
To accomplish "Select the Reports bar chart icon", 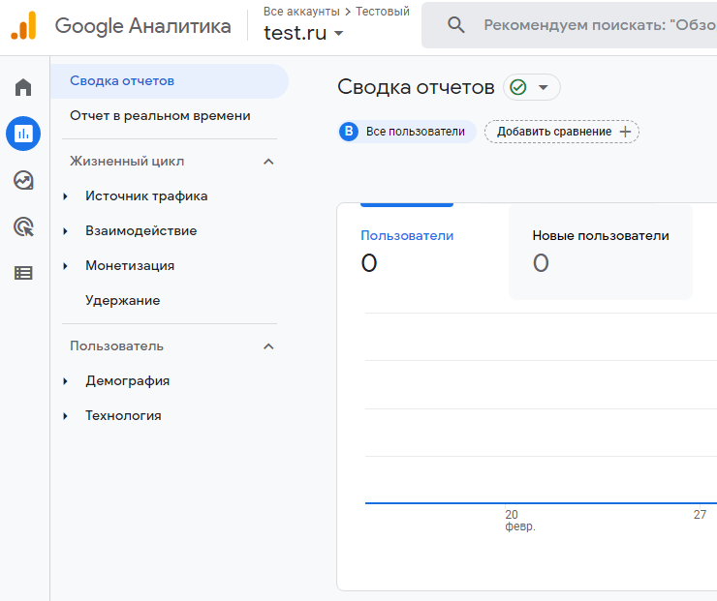I will [x=23, y=134].
